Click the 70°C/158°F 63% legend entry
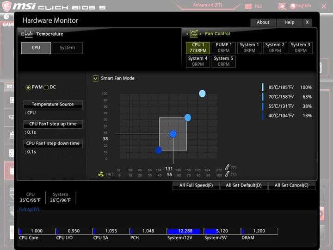Image resolution: width=333 pixels, height=250 pixels. click(x=287, y=97)
